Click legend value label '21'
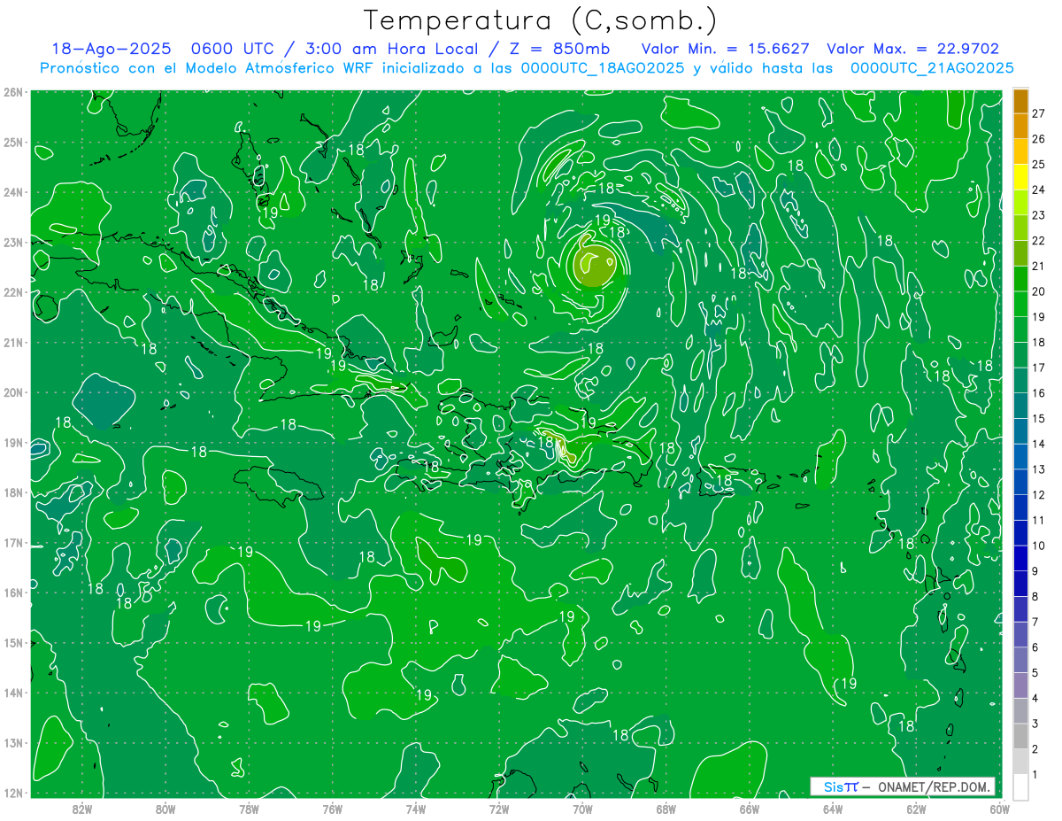The image size is (1062, 821). coord(1038,266)
